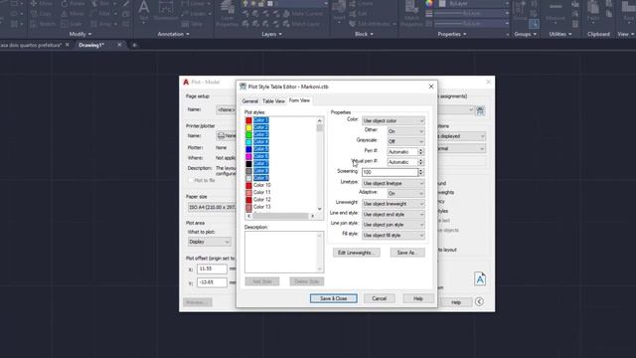Open the Adaptive dropdown

coord(405,194)
